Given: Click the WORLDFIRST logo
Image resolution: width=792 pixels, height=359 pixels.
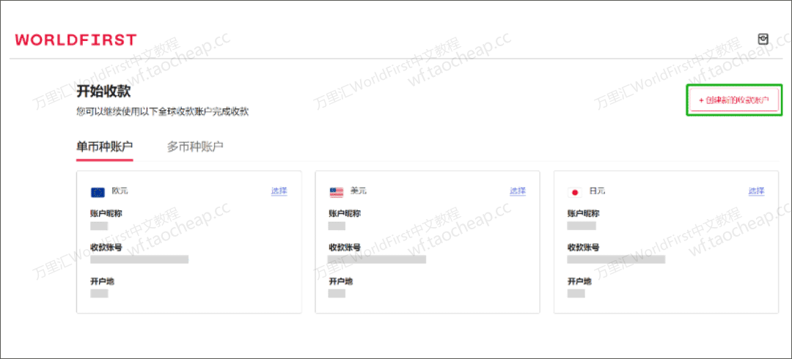Looking at the screenshot, I should (76, 40).
